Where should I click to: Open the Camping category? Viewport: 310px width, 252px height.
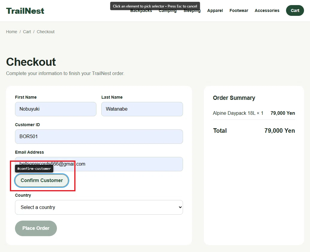(x=168, y=11)
